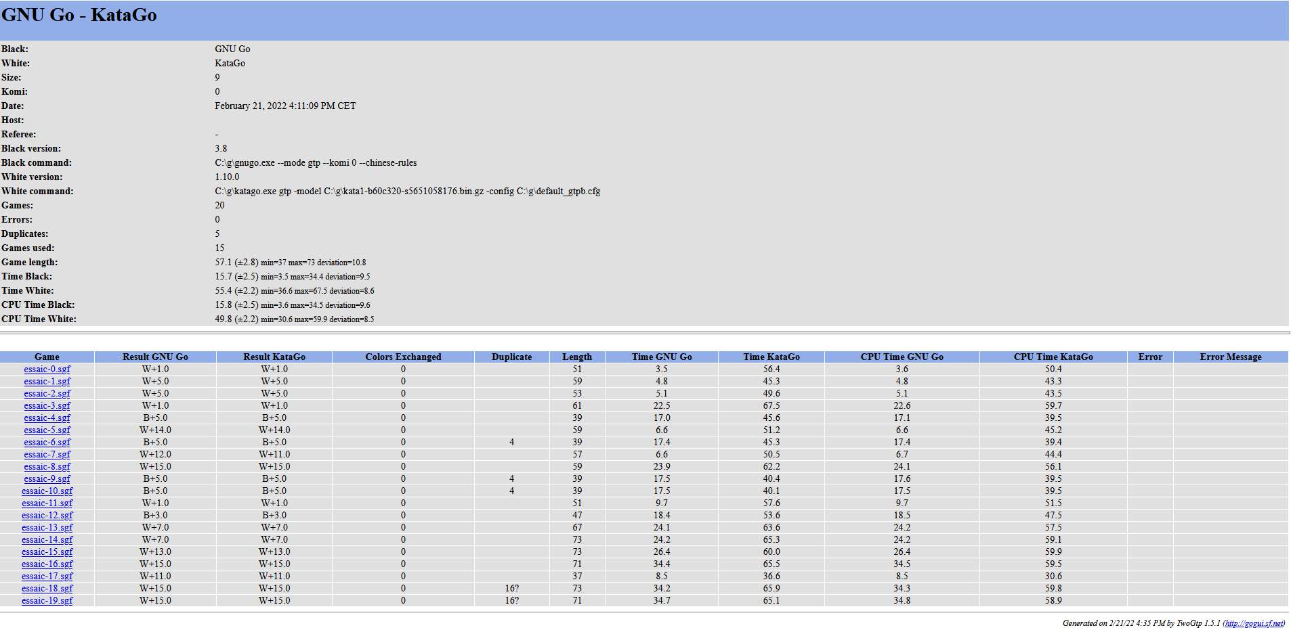Open game file essaic-14.sgf
Viewport: 1293px width, 630px height.
(47, 540)
